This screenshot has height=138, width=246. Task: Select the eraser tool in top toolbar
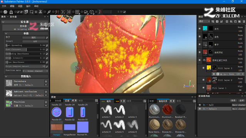21,12
